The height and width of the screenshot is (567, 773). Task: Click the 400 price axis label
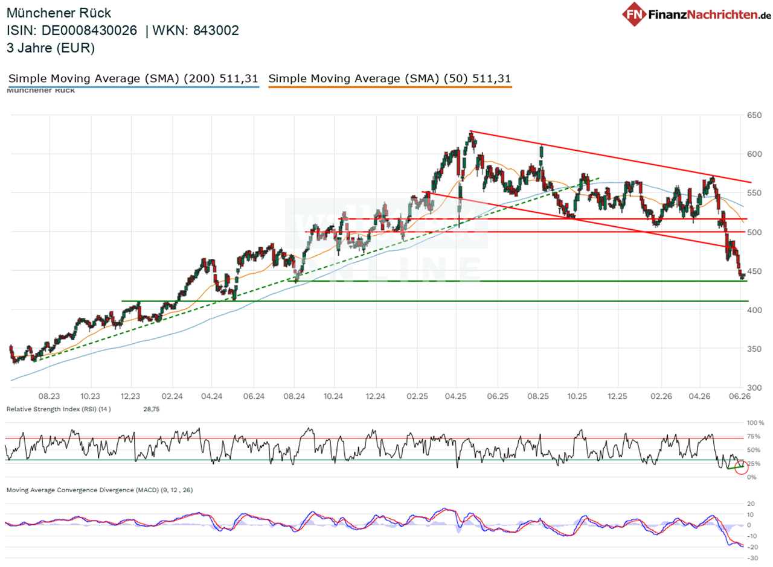tap(753, 309)
